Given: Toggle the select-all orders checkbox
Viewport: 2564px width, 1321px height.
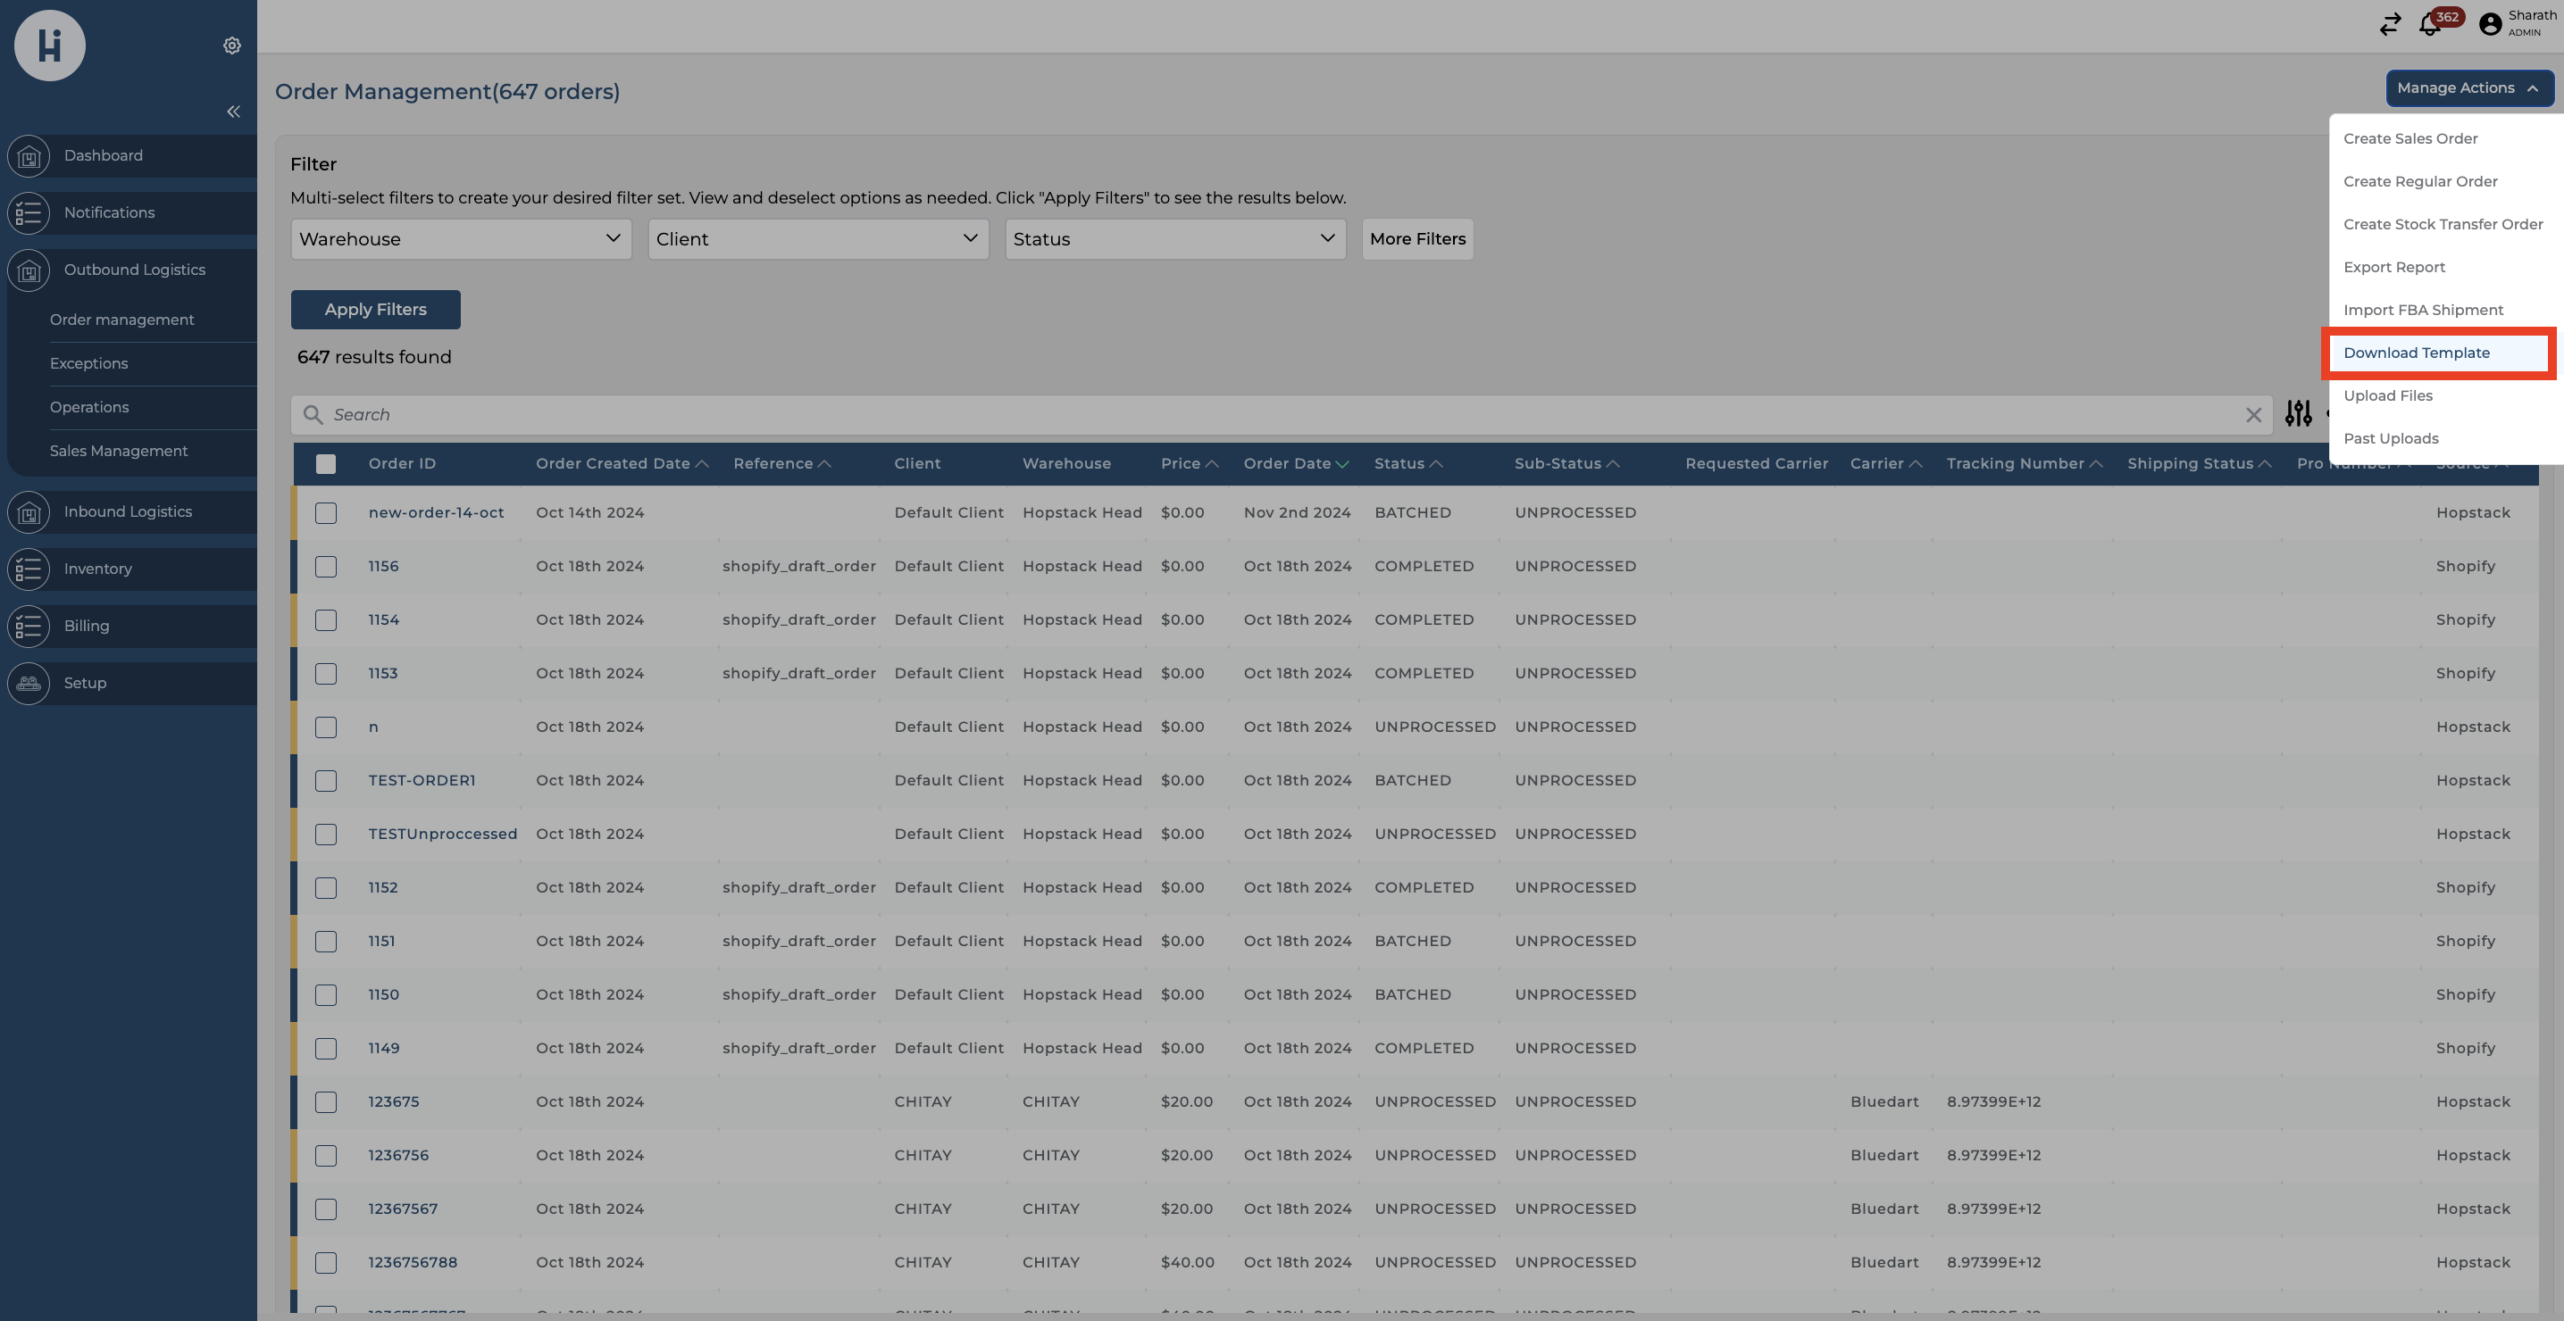Looking at the screenshot, I should click(325, 463).
